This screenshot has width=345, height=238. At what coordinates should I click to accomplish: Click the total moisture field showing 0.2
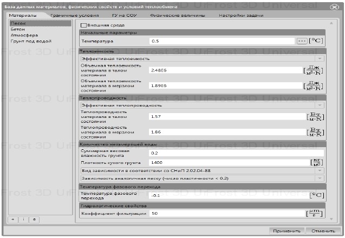coord(236,153)
